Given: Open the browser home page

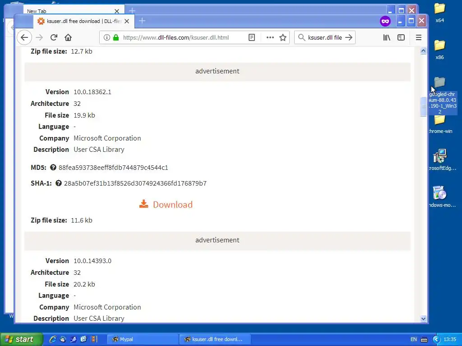Looking at the screenshot, I should point(68,37).
